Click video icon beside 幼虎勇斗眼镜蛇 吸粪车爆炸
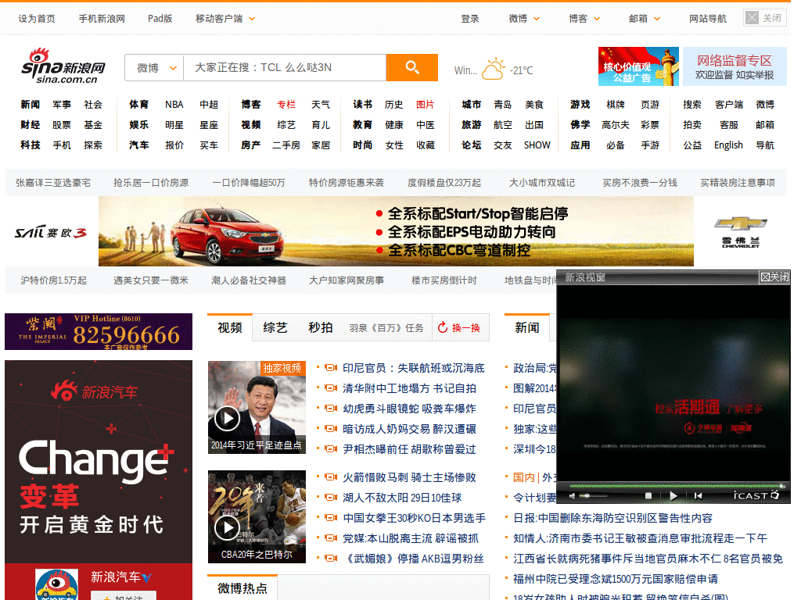 point(331,409)
